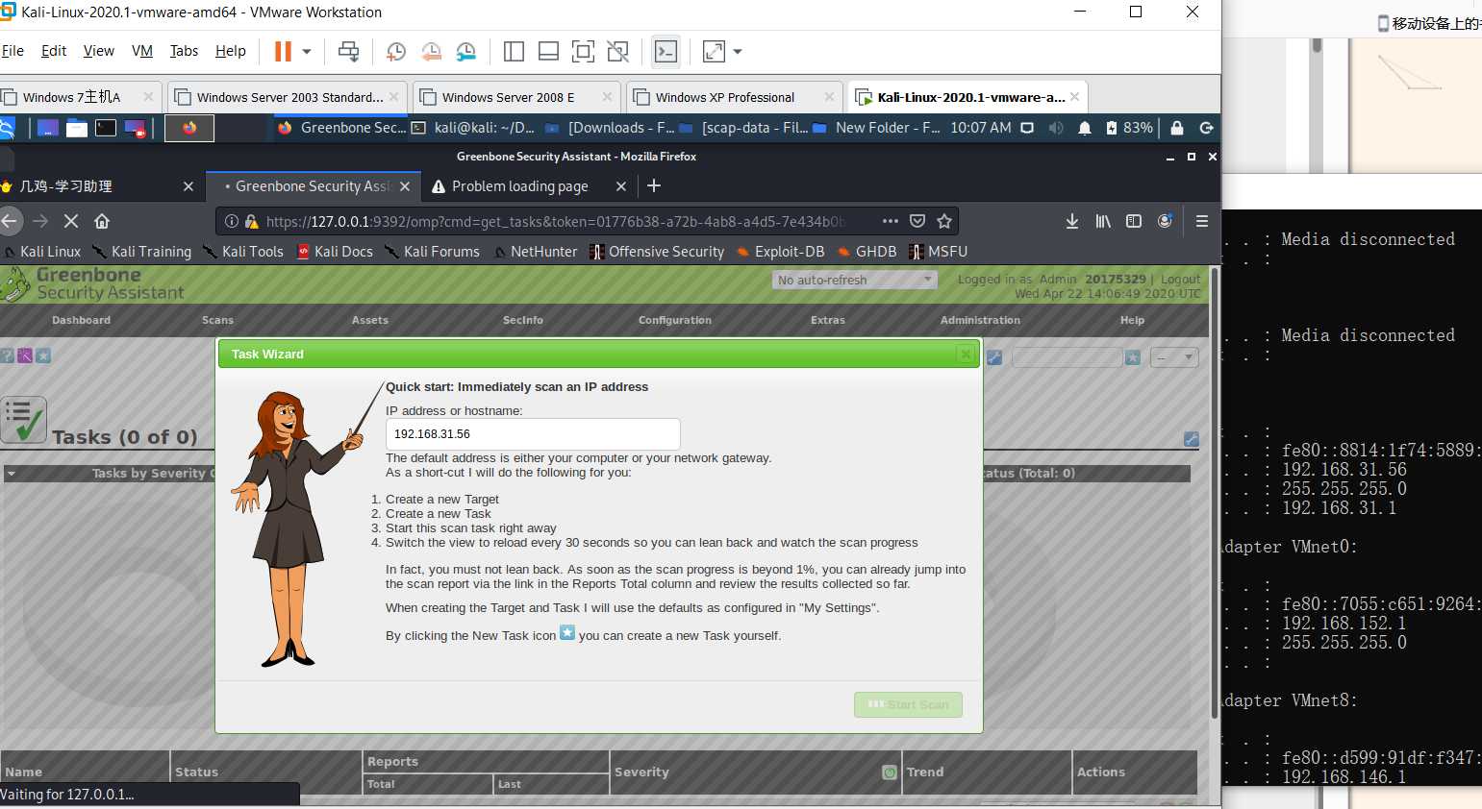Screen dimensions: 1482x809
Task: Open VMware Tabs menu
Action: point(184,51)
